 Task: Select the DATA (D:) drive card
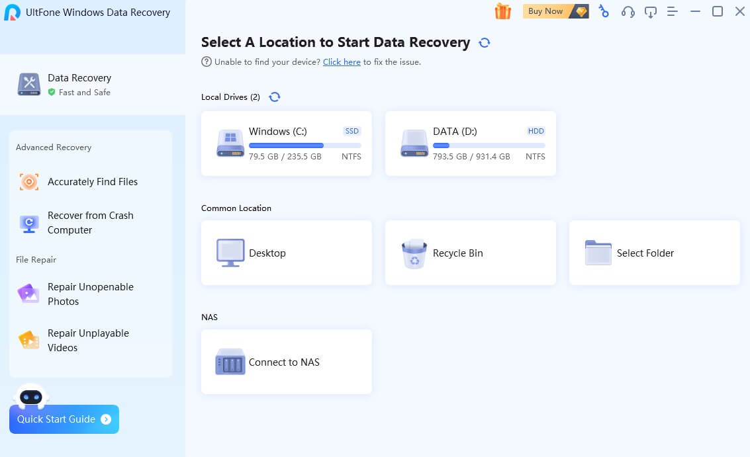(470, 144)
